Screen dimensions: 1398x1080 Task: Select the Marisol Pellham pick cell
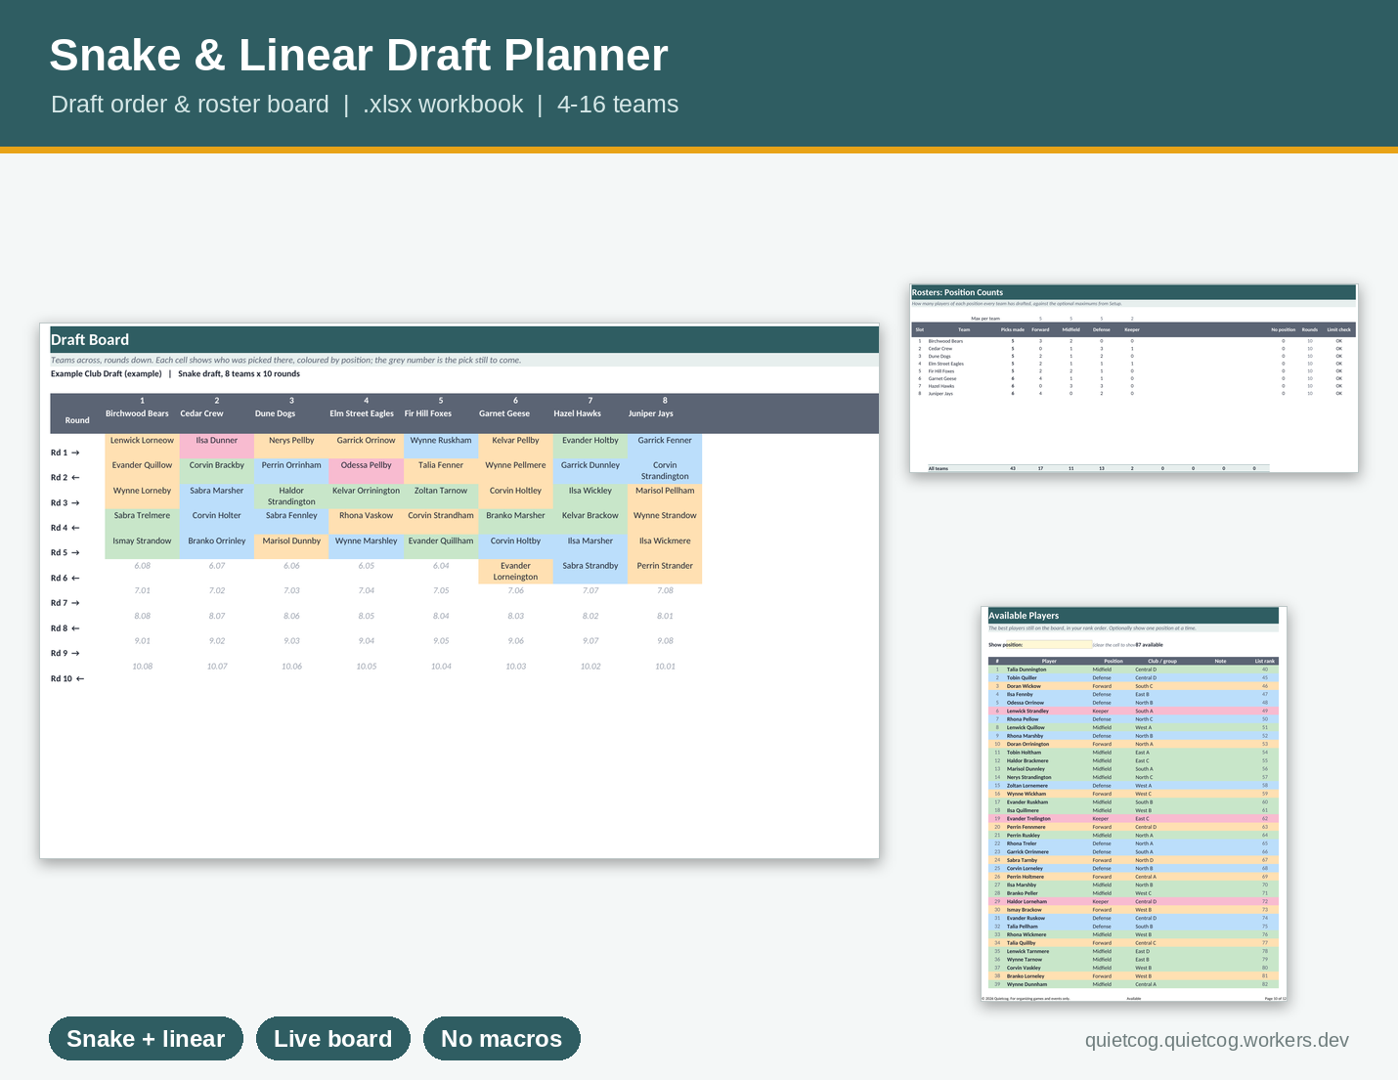[x=665, y=497]
